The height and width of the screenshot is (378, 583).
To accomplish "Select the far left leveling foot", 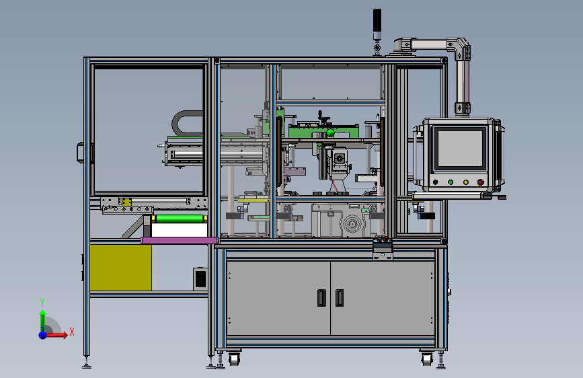I will click(x=87, y=363).
